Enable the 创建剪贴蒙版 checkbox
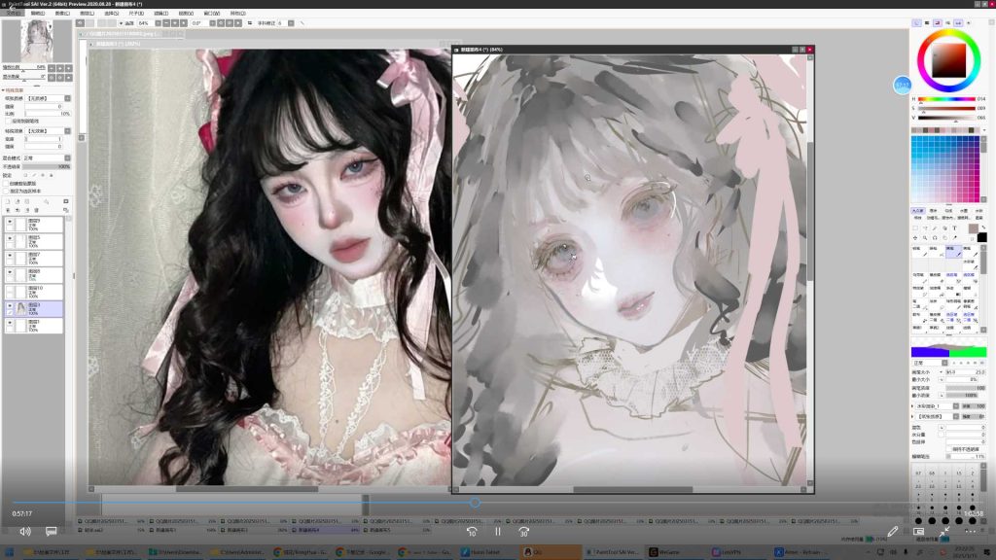This screenshot has height=560, width=996. pyautogui.click(x=6, y=183)
